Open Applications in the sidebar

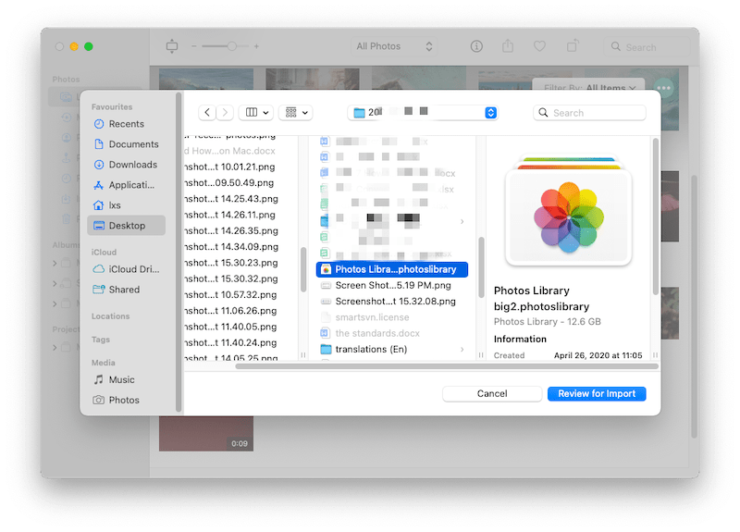point(126,184)
